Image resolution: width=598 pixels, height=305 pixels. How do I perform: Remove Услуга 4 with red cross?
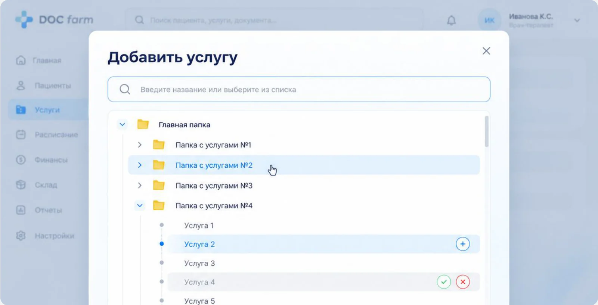pyautogui.click(x=463, y=282)
